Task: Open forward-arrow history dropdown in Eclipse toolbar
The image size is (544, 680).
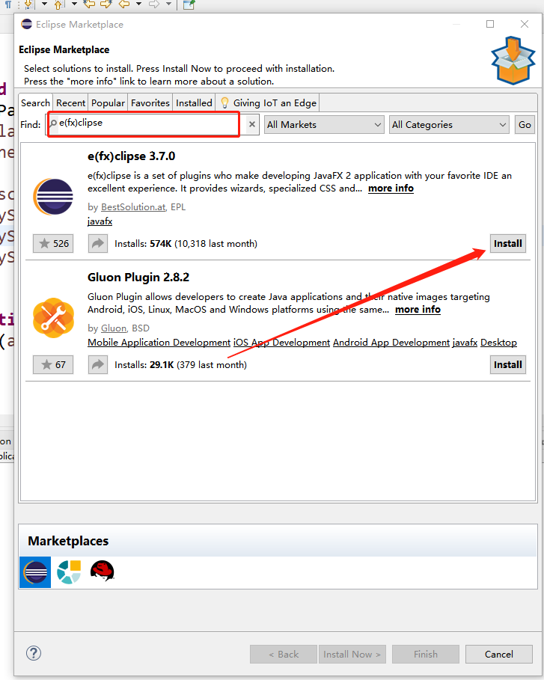Action: [x=169, y=4]
